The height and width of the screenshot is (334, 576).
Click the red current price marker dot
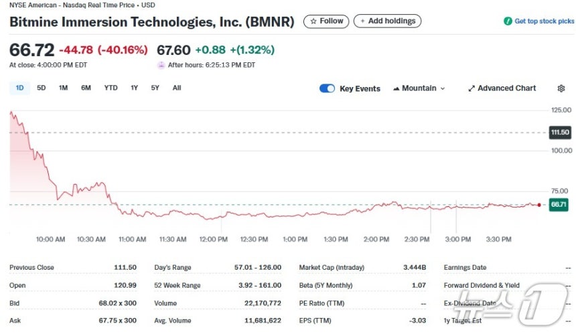539,205
